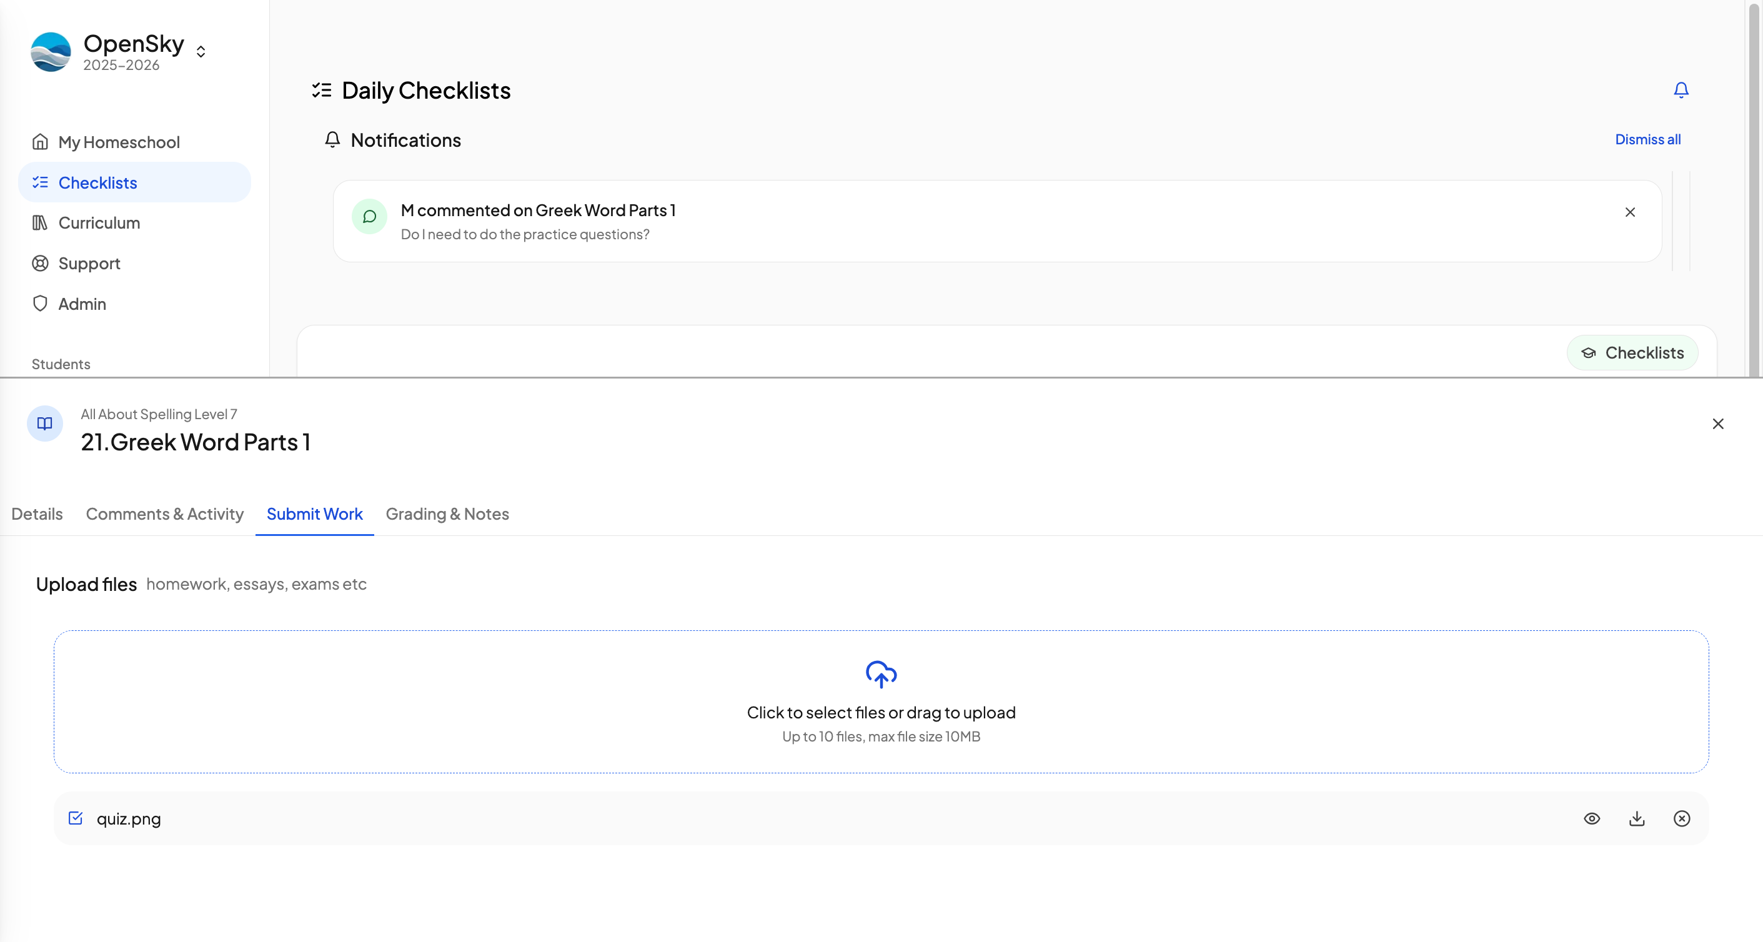Download the quiz.png file
1763x942 pixels.
coord(1636,818)
